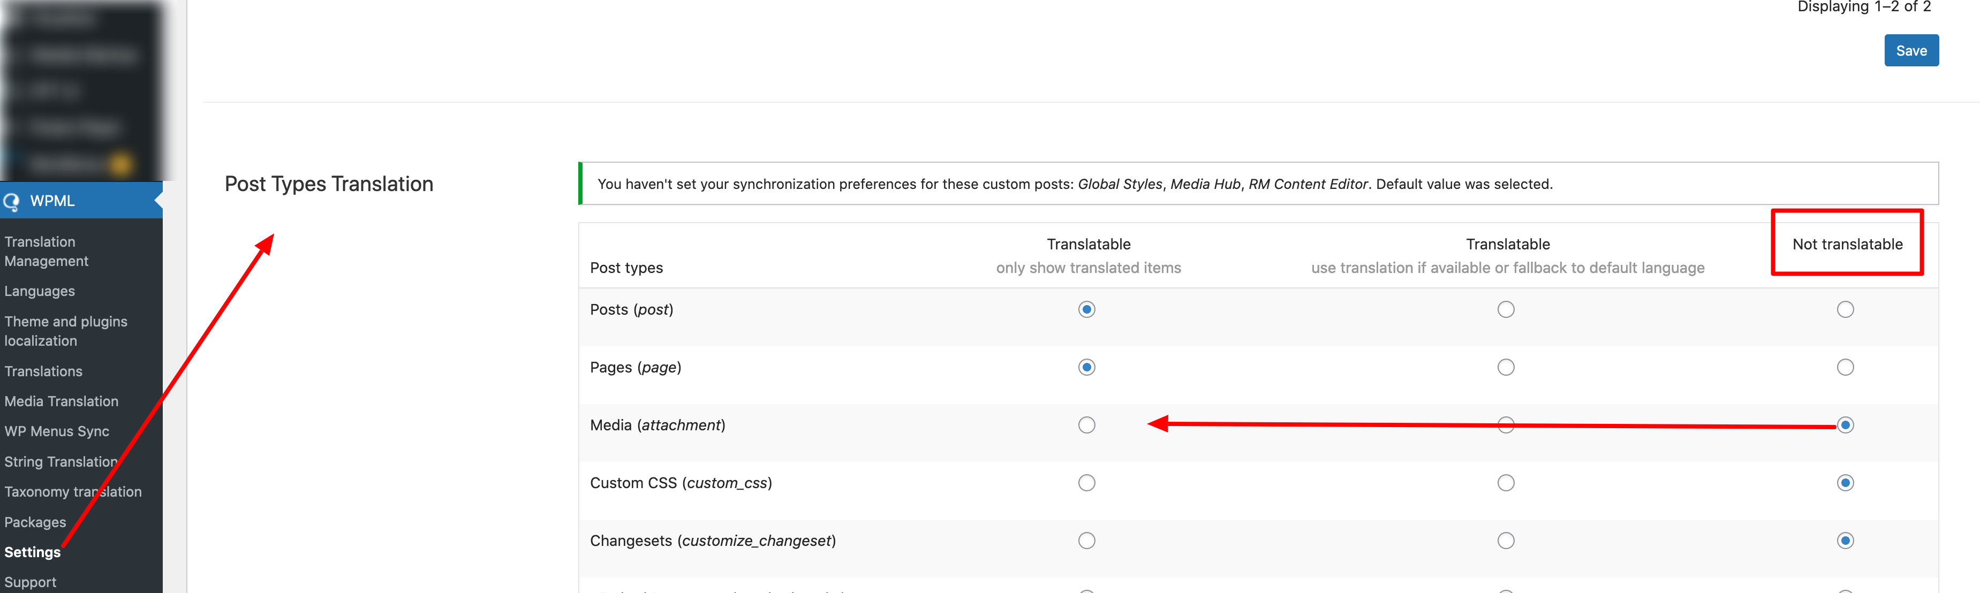The width and height of the screenshot is (1980, 593).
Task: Click the Post types column header
Action: pyautogui.click(x=626, y=268)
